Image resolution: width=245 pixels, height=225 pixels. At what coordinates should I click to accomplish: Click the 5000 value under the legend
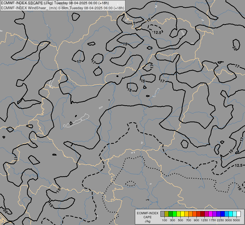(x=236, y=220)
